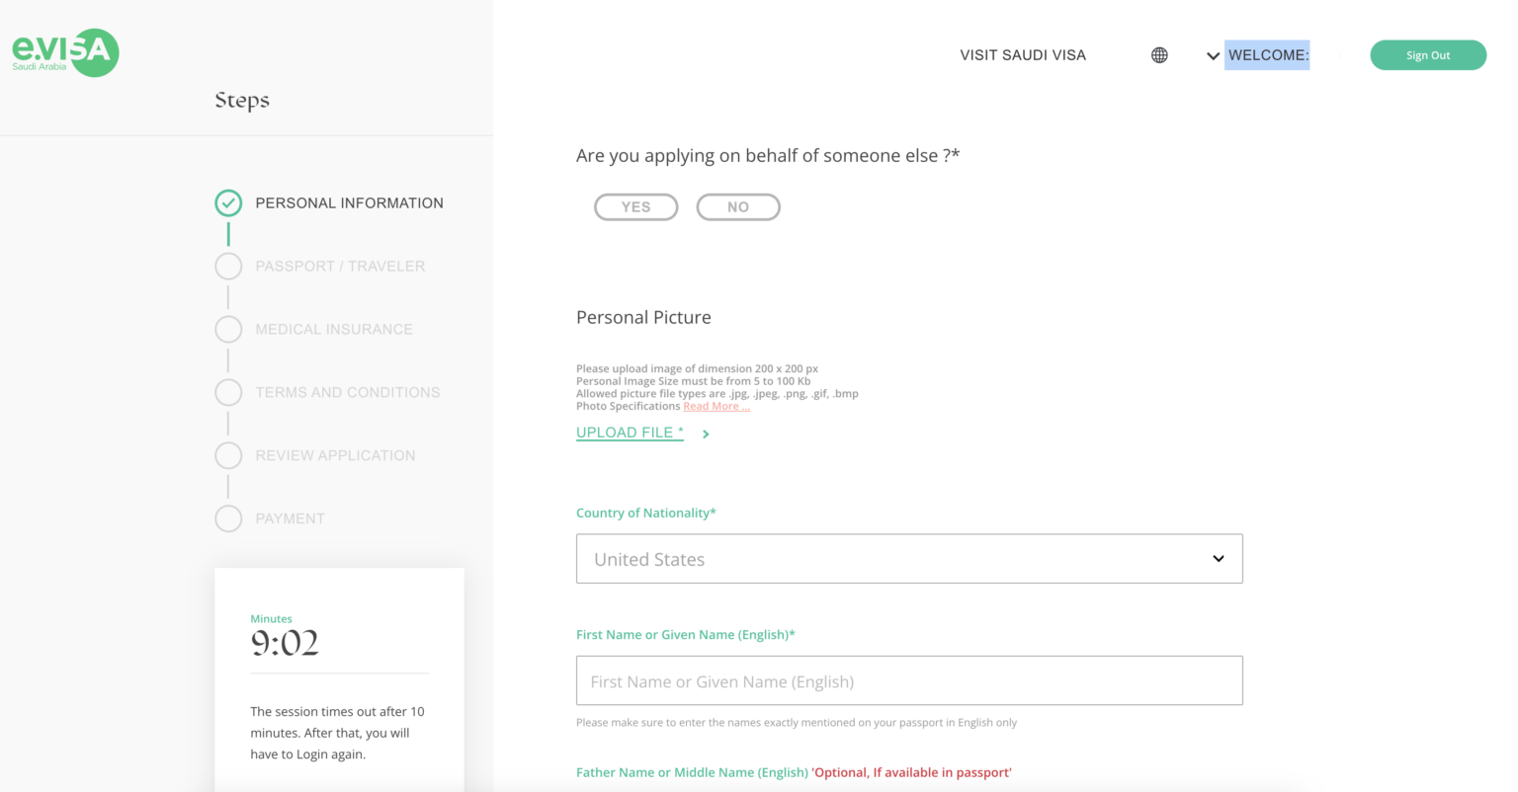Image resolution: width=1518 pixels, height=792 pixels.
Task: Open the photo specifications Read More link
Action: (717, 407)
